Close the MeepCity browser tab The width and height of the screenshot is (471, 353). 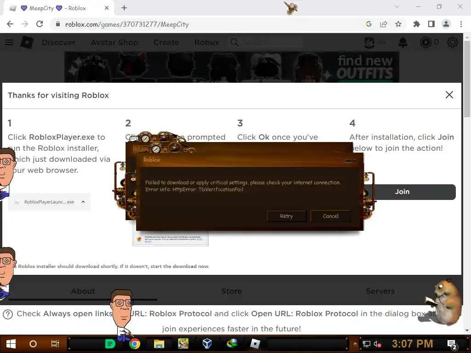click(x=107, y=8)
